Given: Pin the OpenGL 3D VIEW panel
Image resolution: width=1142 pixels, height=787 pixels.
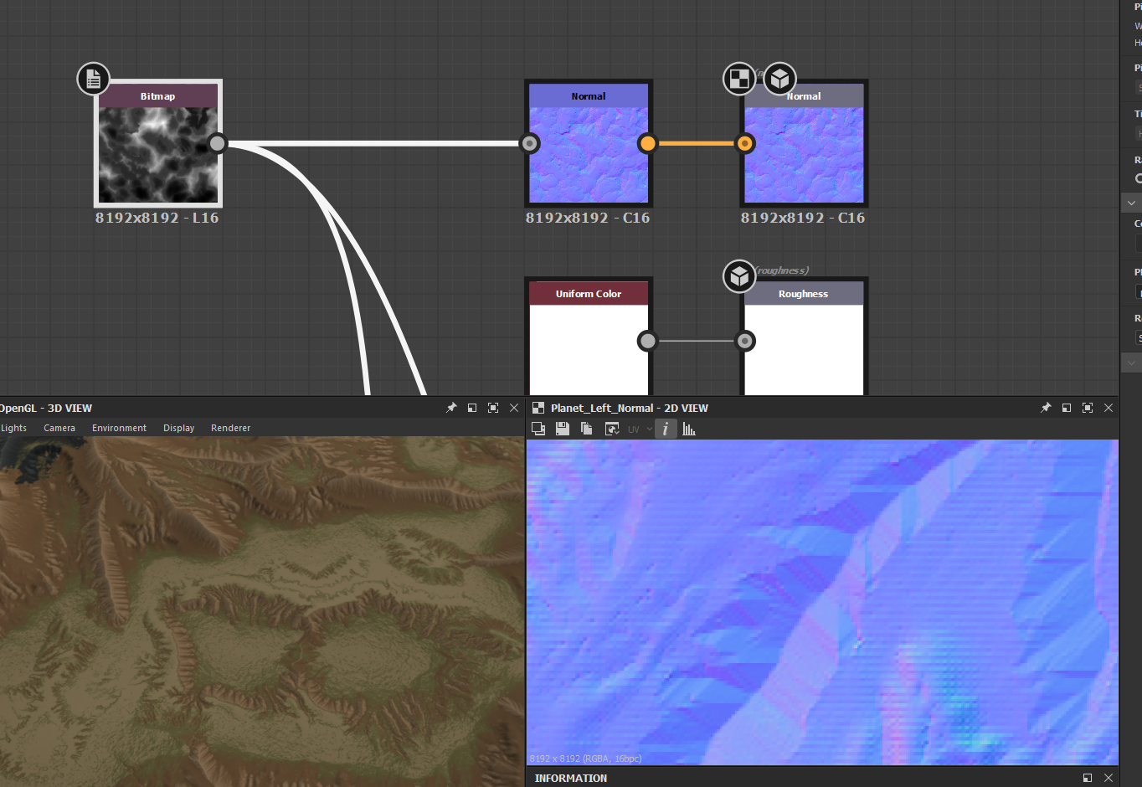Looking at the screenshot, I should [451, 408].
